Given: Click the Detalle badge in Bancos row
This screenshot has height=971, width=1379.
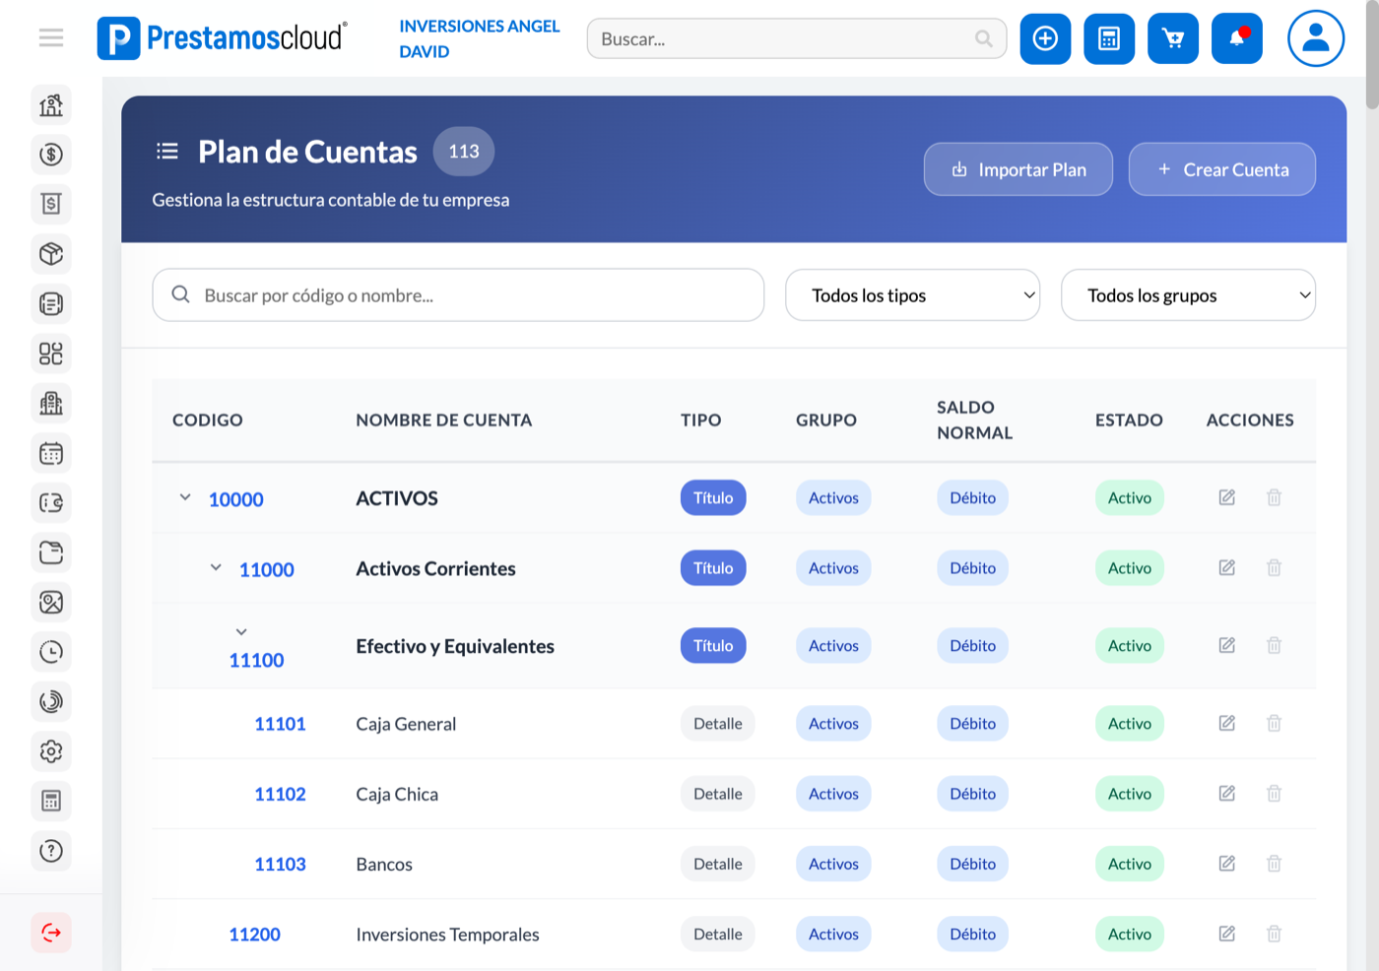Looking at the screenshot, I should [x=718, y=864].
